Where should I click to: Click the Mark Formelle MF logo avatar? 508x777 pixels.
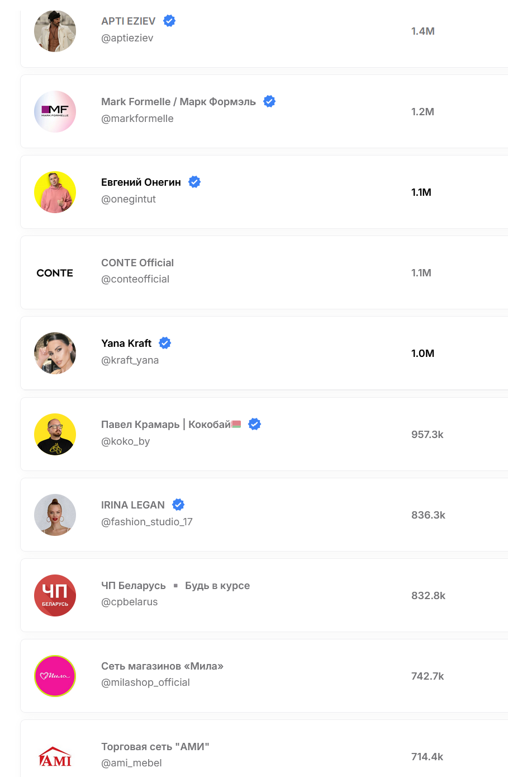tap(55, 112)
